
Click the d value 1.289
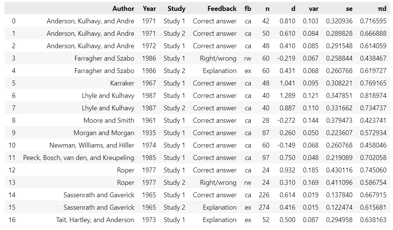click(x=287, y=96)
